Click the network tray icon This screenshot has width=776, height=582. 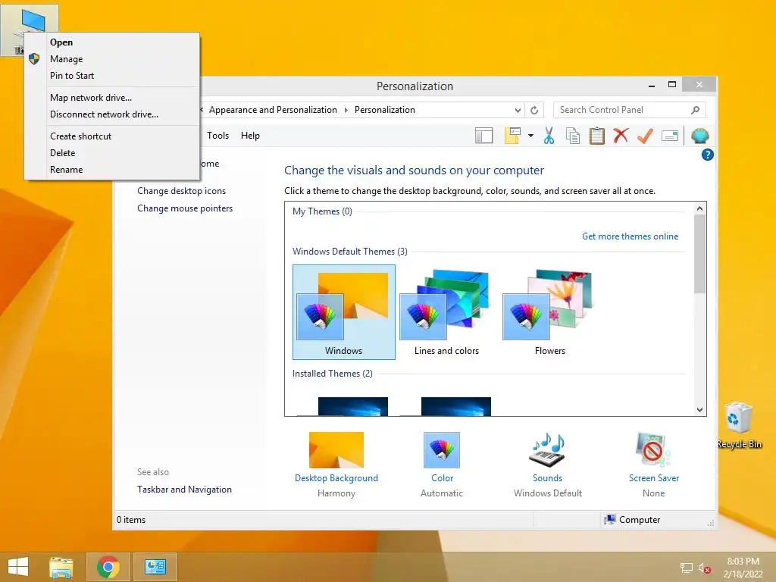pos(687,568)
